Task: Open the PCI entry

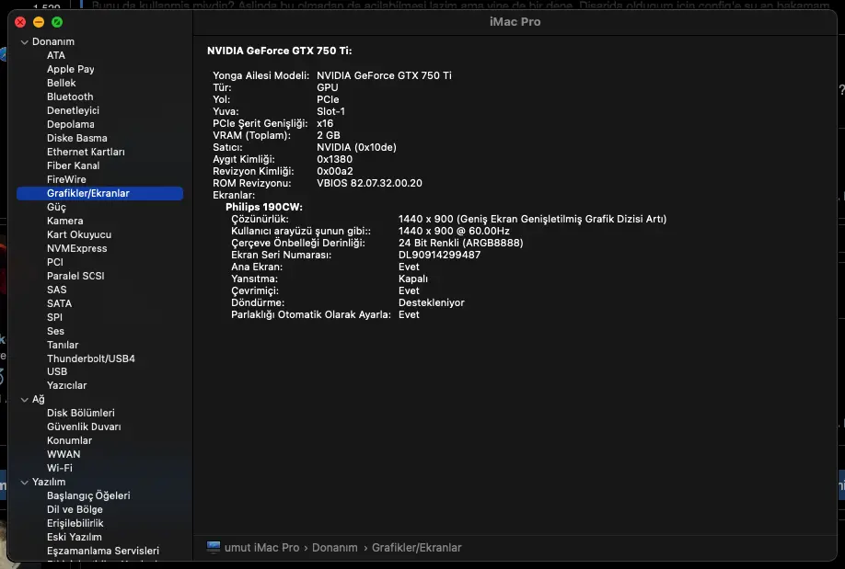Action: [x=55, y=262]
